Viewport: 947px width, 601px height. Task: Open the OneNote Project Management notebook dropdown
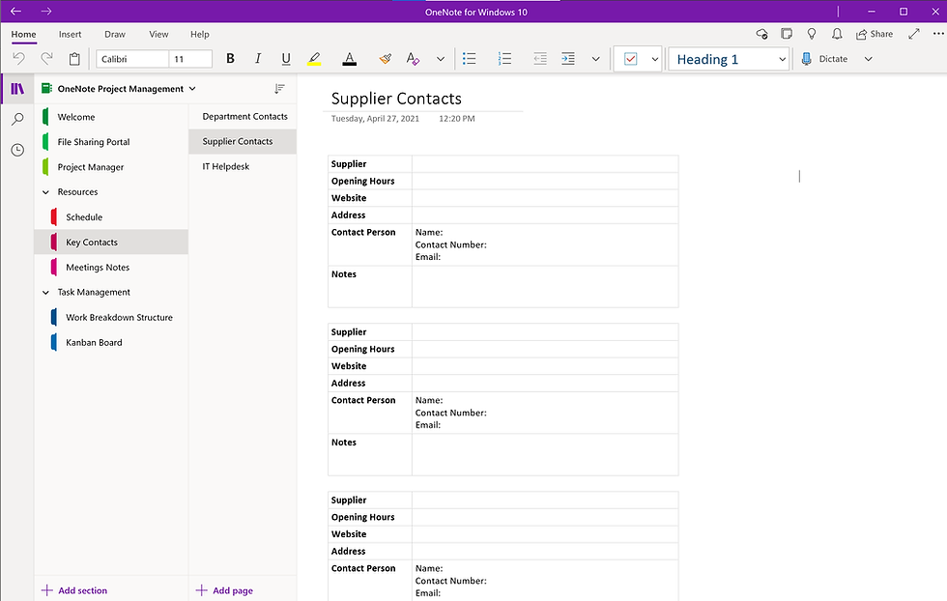click(x=120, y=89)
